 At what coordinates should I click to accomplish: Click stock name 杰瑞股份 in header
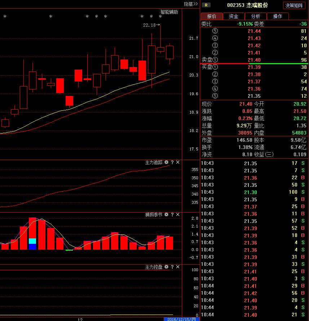coord(257,5)
